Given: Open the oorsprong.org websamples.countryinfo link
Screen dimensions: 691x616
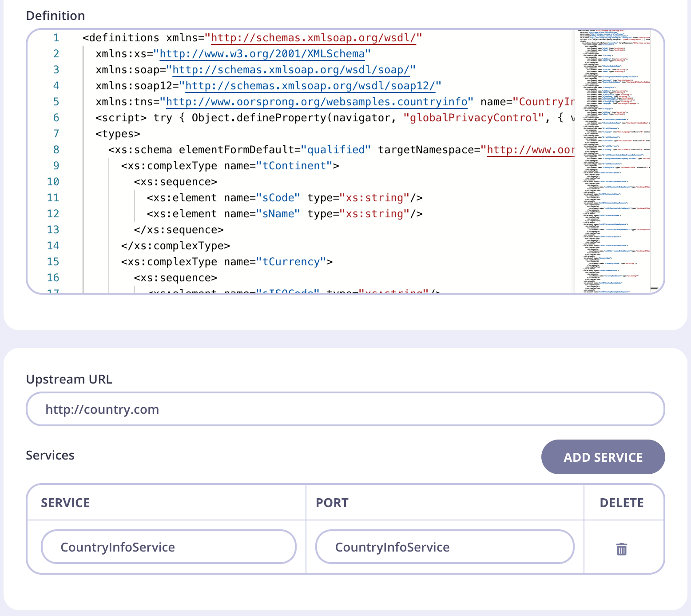Looking at the screenshot, I should coord(316,102).
